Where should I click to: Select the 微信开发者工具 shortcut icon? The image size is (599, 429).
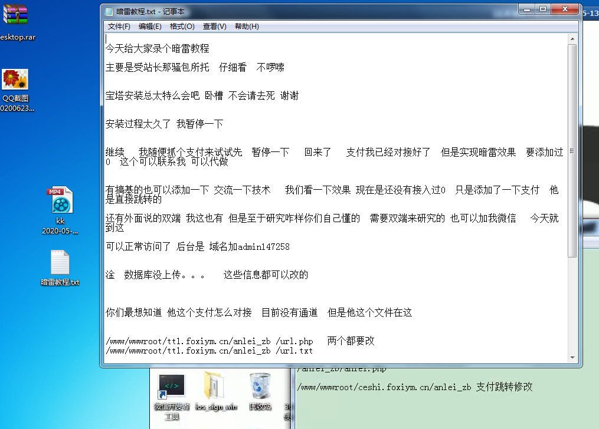click(x=172, y=396)
